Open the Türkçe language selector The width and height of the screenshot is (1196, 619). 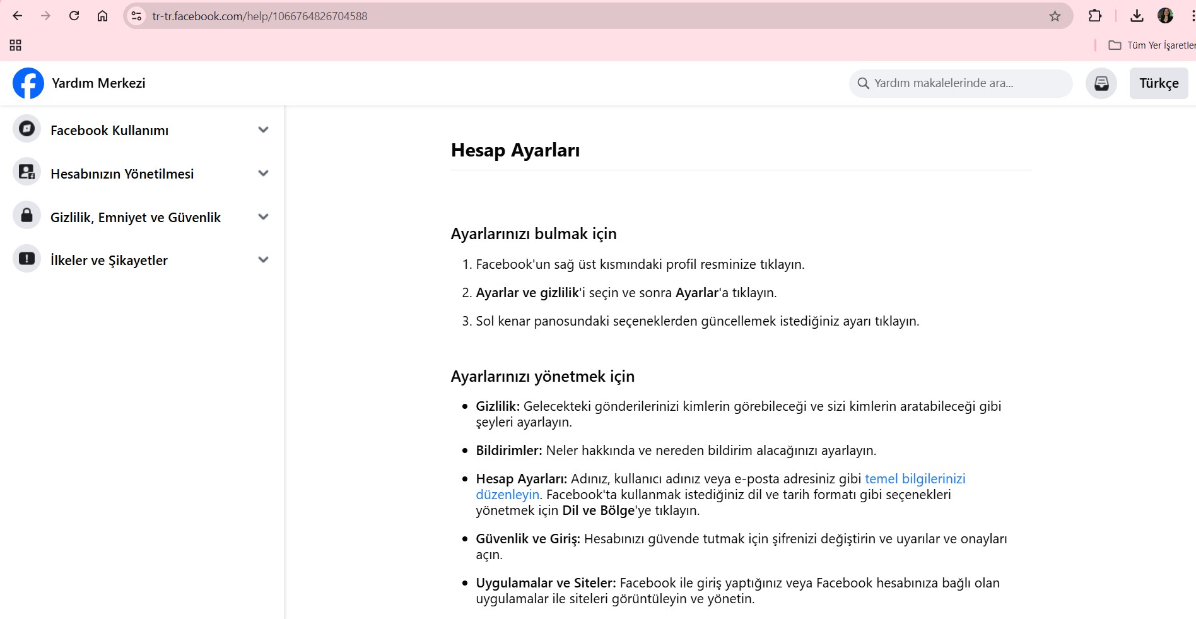[1159, 83]
